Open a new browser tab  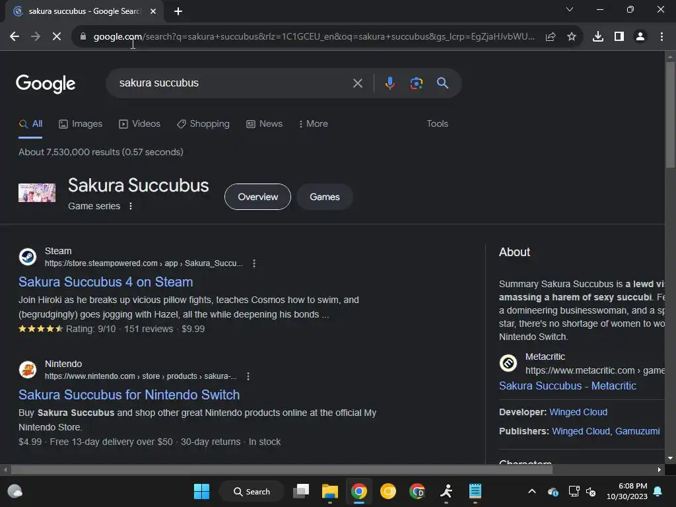(x=178, y=11)
